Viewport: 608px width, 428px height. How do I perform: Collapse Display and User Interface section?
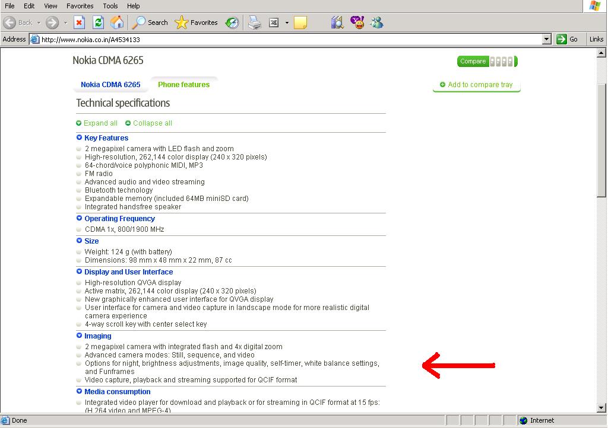[79, 272]
